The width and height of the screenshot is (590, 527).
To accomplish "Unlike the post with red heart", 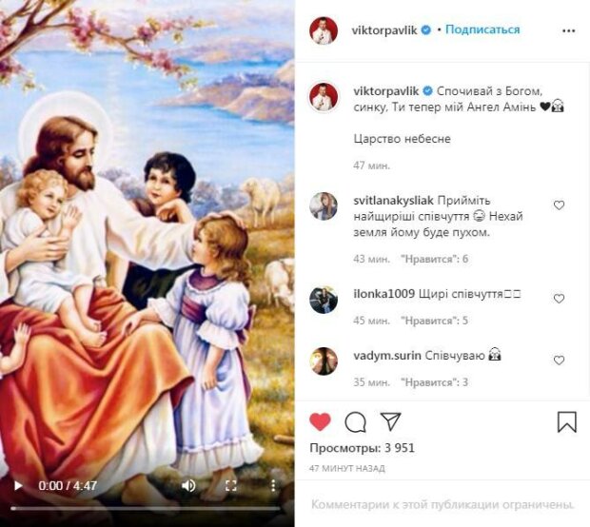I will coord(321,421).
